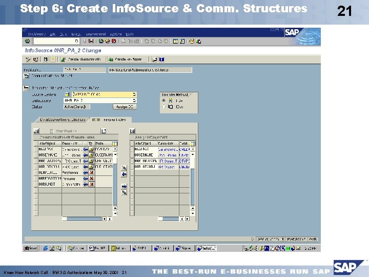The width and height of the screenshot is (369, 277).
Task: Expand the status bar system info arrow
Action: pyautogui.click(x=253, y=240)
